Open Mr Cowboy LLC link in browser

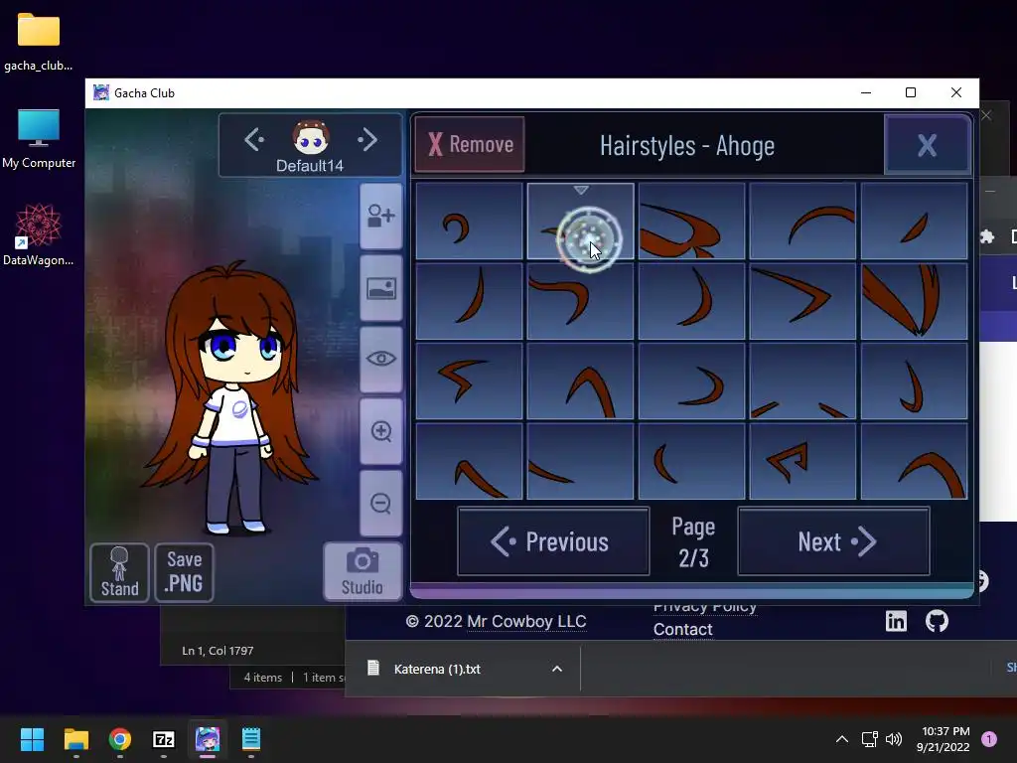(526, 621)
